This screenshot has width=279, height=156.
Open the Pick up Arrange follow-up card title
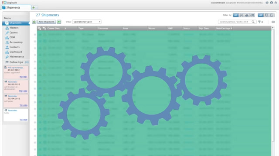tap(16, 68)
